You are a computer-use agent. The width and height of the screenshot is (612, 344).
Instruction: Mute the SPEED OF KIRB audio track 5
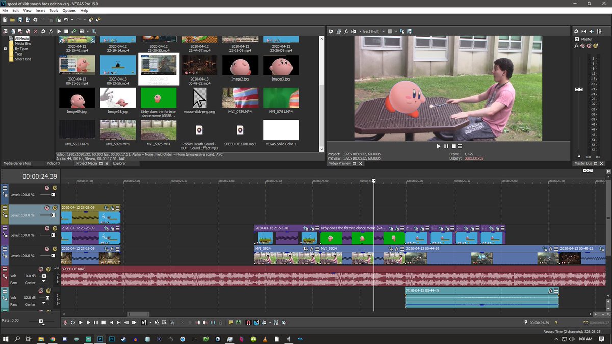click(41, 269)
